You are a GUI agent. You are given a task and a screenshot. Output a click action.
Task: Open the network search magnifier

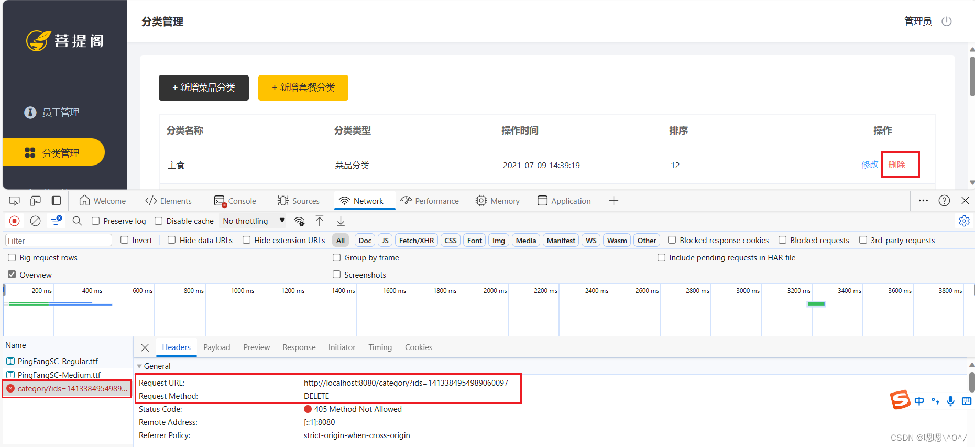click(x=77, y=221)
